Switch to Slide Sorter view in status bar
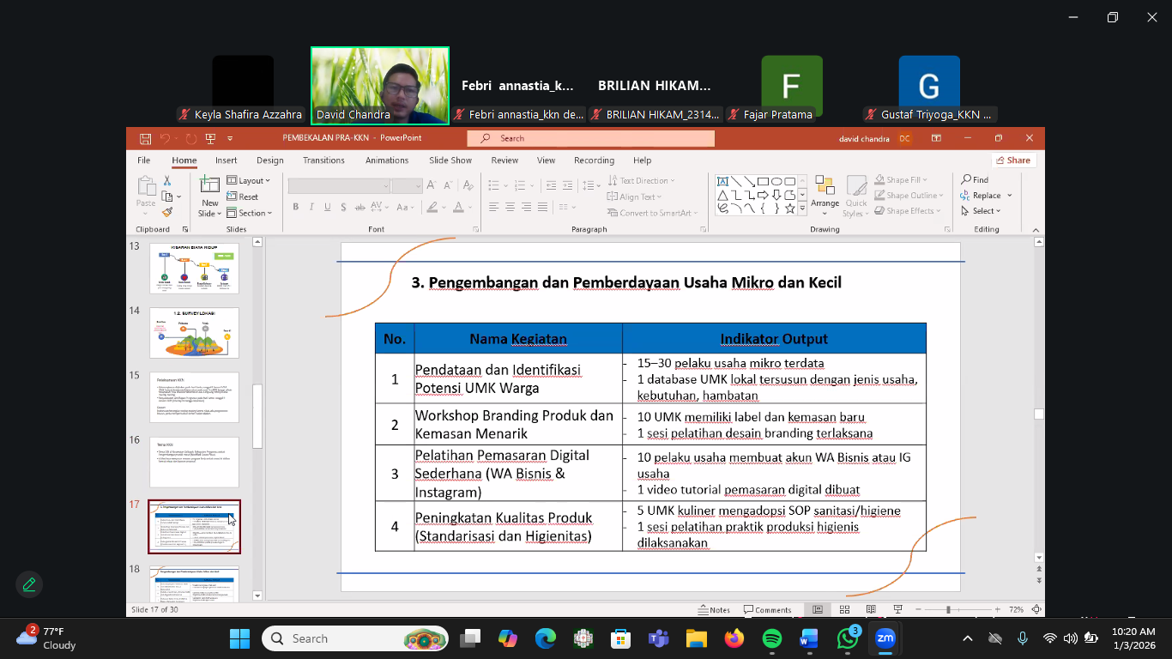This screenshot has width=1172, height=659. click(x=845, y=610)
